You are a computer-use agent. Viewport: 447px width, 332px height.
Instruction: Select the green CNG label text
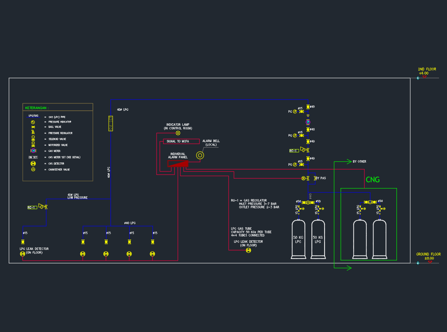373,180
